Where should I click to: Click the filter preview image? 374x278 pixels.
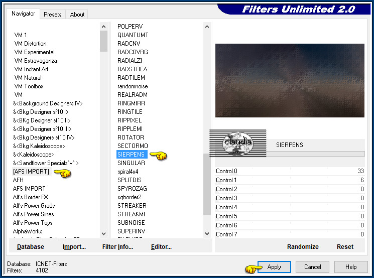(290, 80)
